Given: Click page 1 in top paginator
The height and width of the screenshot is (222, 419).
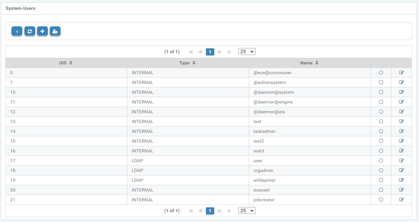Looking at the screenshot, I should point(210,52).
